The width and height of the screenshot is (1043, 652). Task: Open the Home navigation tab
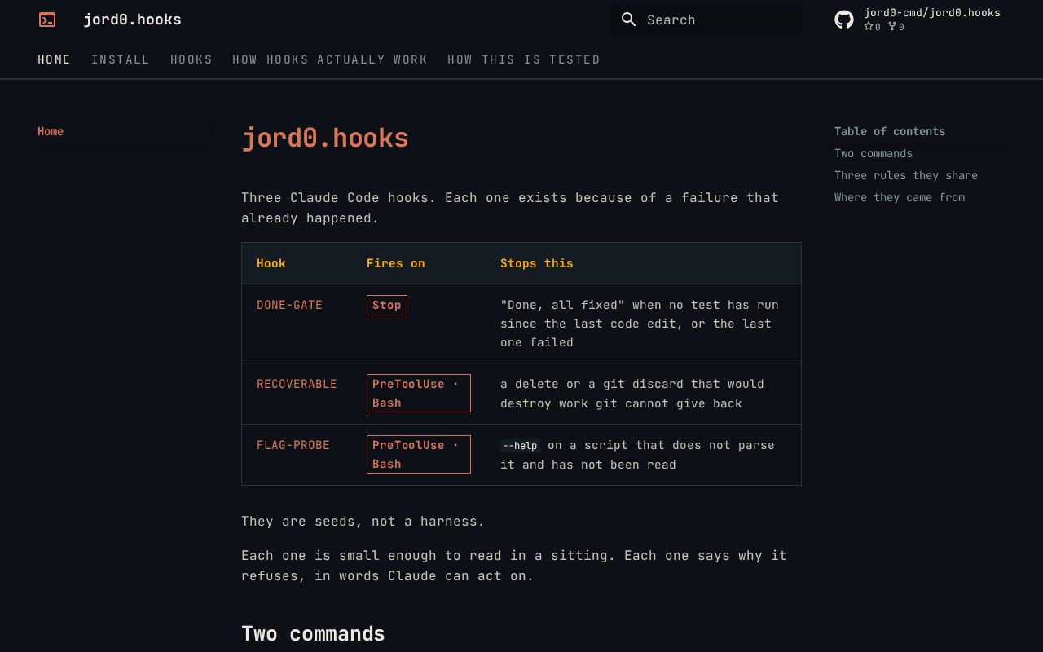tap(55, 59)
